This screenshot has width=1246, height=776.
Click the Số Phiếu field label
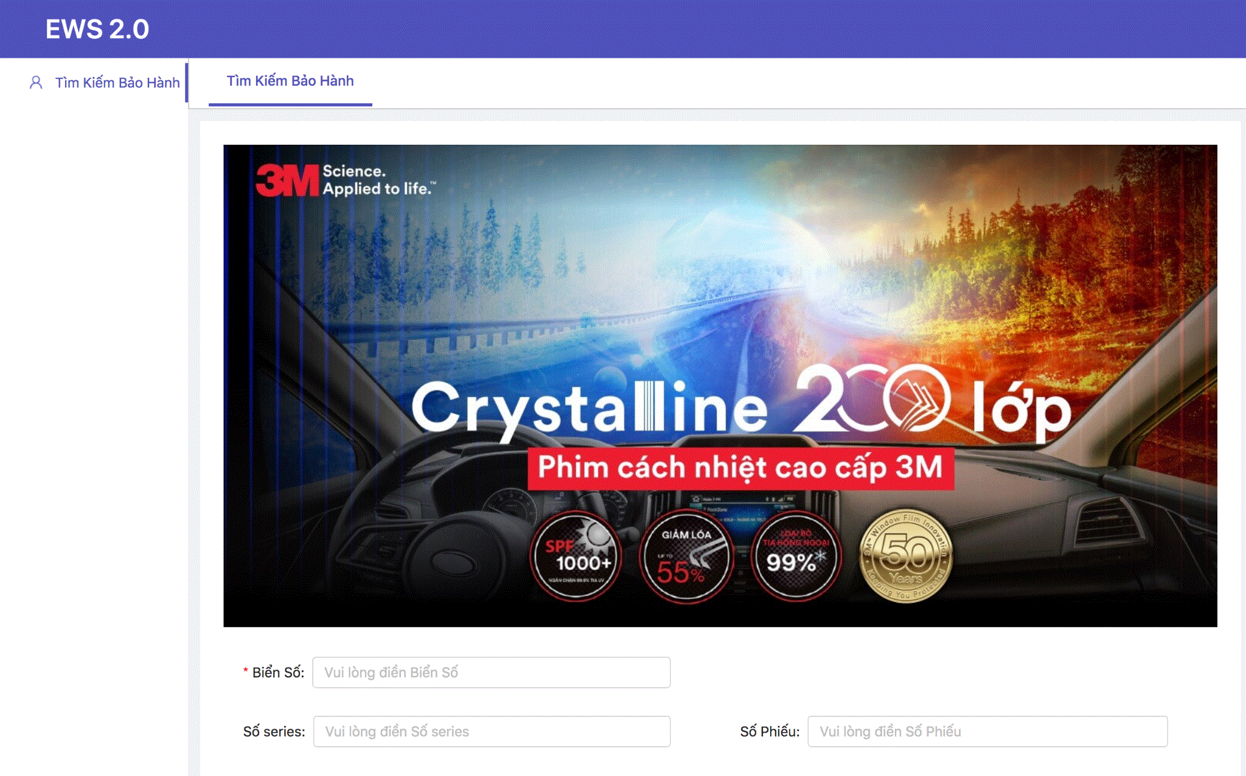pyautogui.click(x=769, y=732)
